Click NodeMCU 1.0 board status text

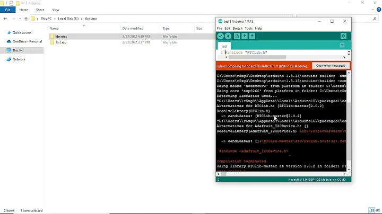click(317, 180)
